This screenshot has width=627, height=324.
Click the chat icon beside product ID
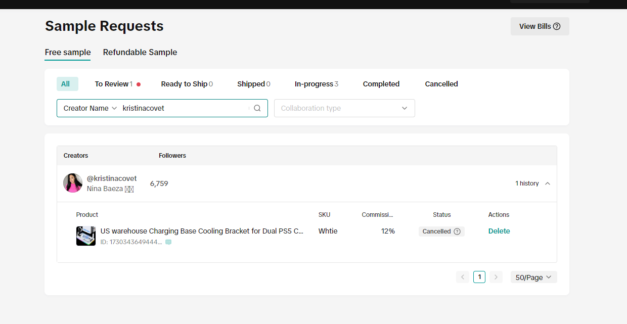click(x=168, y=242)
